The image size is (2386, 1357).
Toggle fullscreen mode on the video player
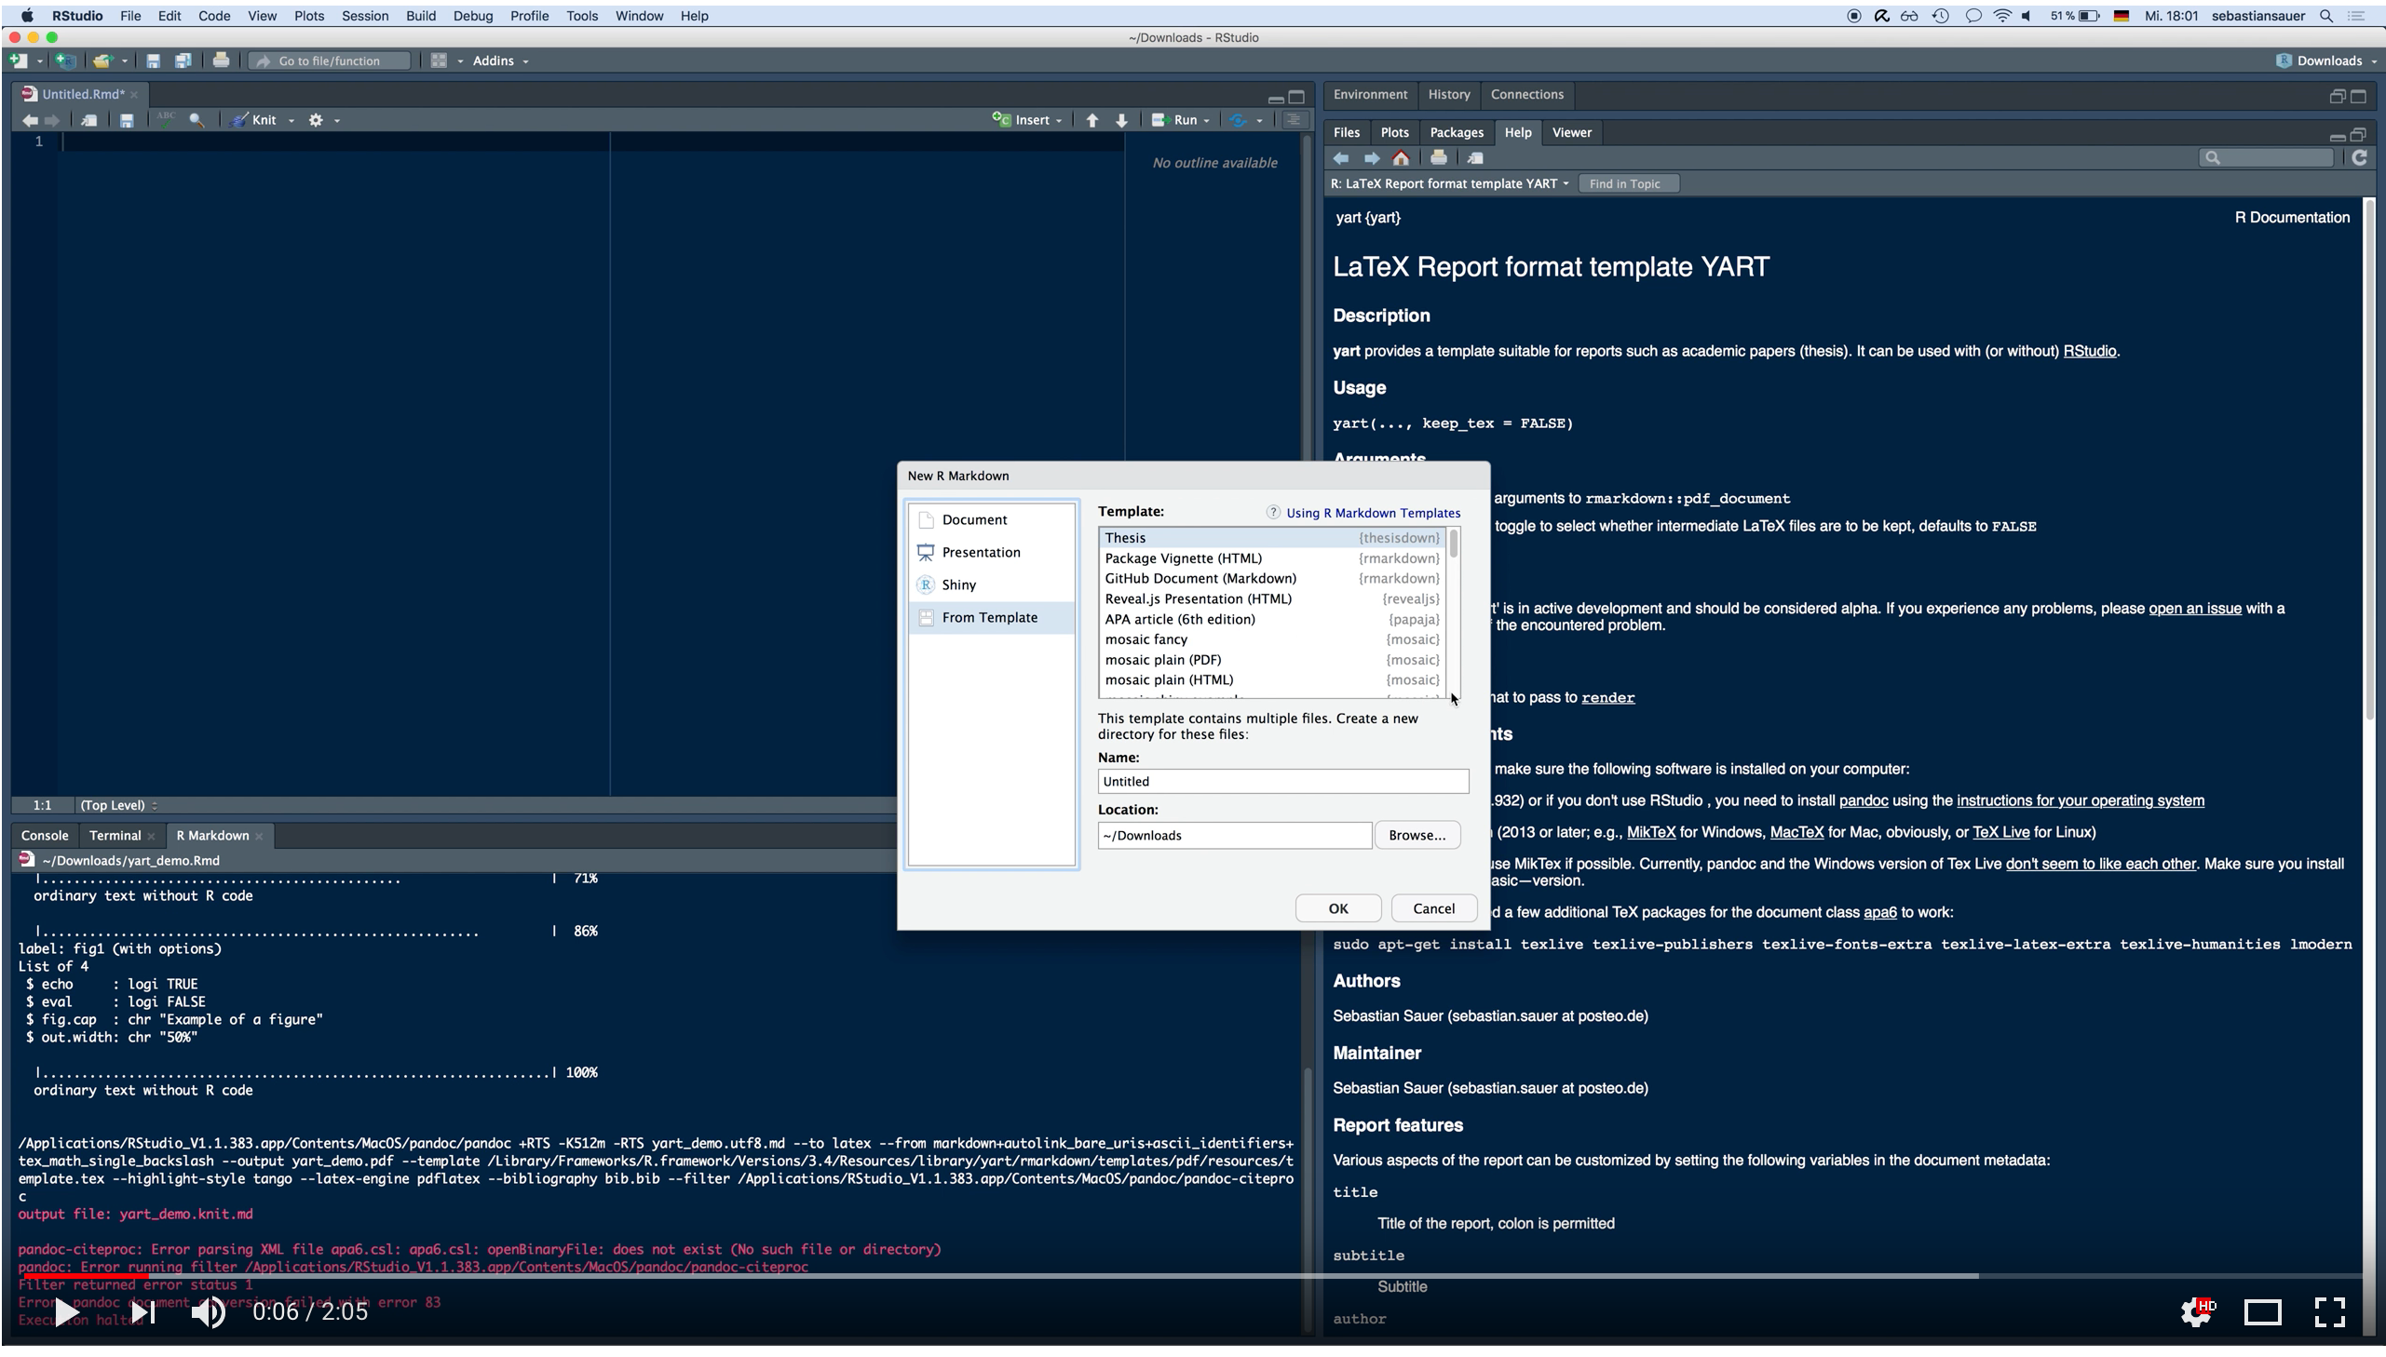pos(2329,1312)
